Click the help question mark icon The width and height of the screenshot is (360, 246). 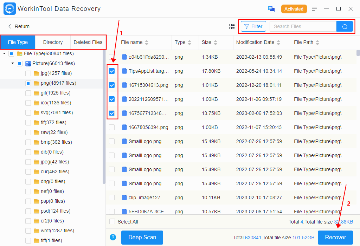point(113,237)
